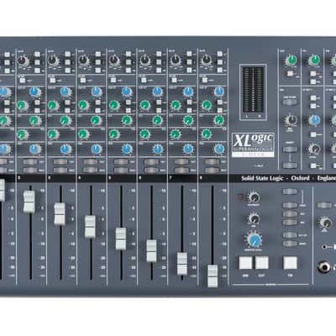Toggle channel 5 topmost white square button
Image resolution: width=336 pixels, height=336 pixels.
(129, 54)
